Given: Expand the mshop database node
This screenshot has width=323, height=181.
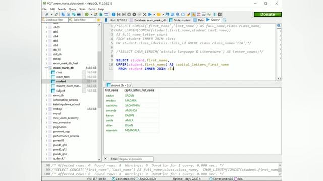Looking at the screenshot, I should click(47, 109).
